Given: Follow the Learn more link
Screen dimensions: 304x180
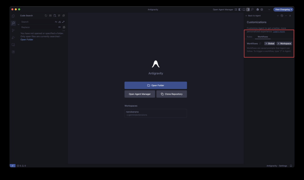Looking at the screenshot, I should 279,32.
